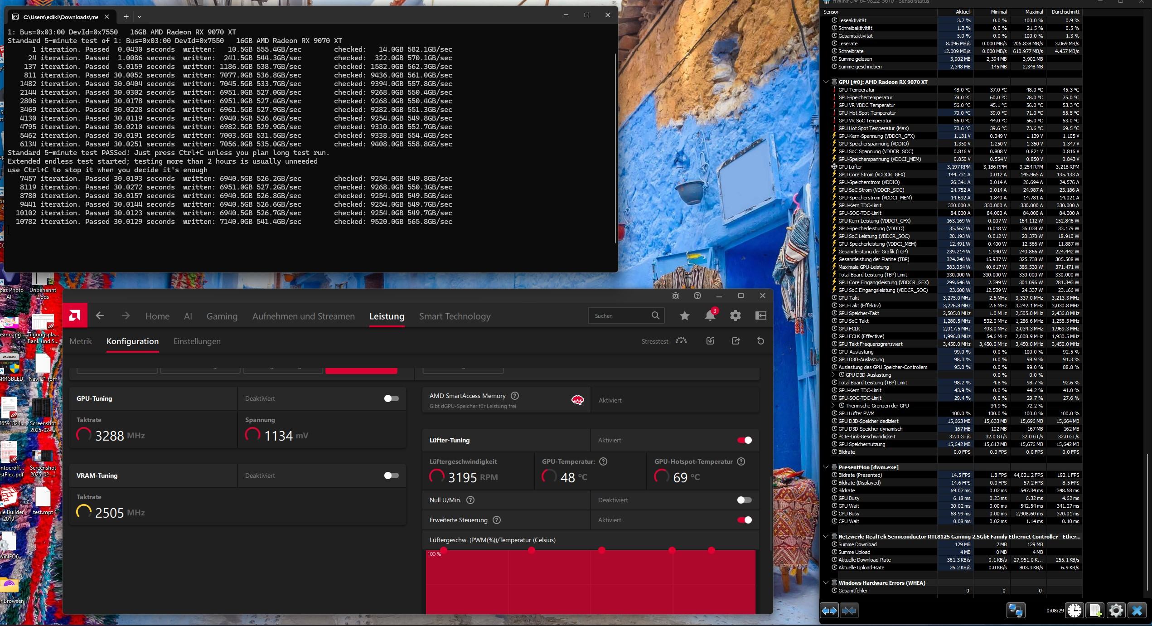Enable the Null U/Min. toggle
The height and width of the screenshot is (626, 1152).
pyautogui.click(x=744, y=500)
